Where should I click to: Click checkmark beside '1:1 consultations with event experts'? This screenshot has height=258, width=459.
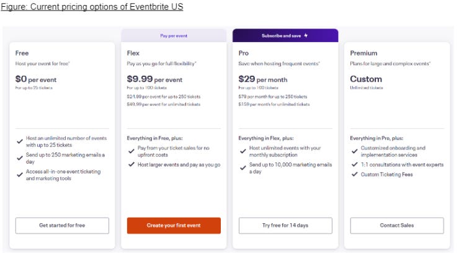pyautogui.click(x=355, y=164)
